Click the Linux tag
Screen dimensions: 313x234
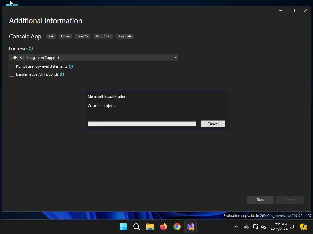[x=65, y=36]
